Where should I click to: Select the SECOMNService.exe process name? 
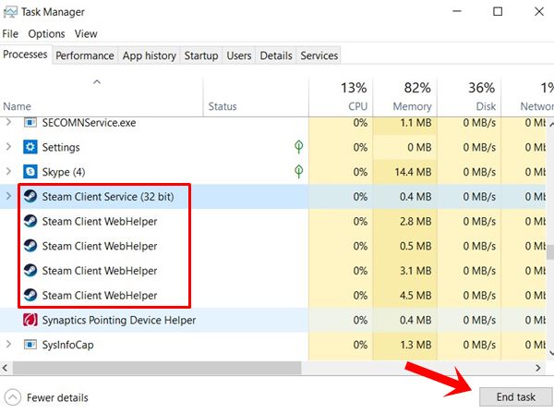89,123
